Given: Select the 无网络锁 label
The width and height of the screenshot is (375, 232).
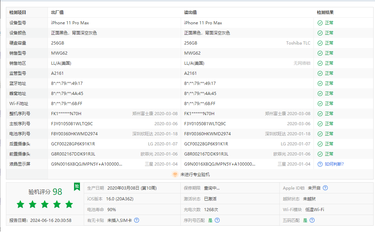Looking at the screenshot, I should point(302,63).
